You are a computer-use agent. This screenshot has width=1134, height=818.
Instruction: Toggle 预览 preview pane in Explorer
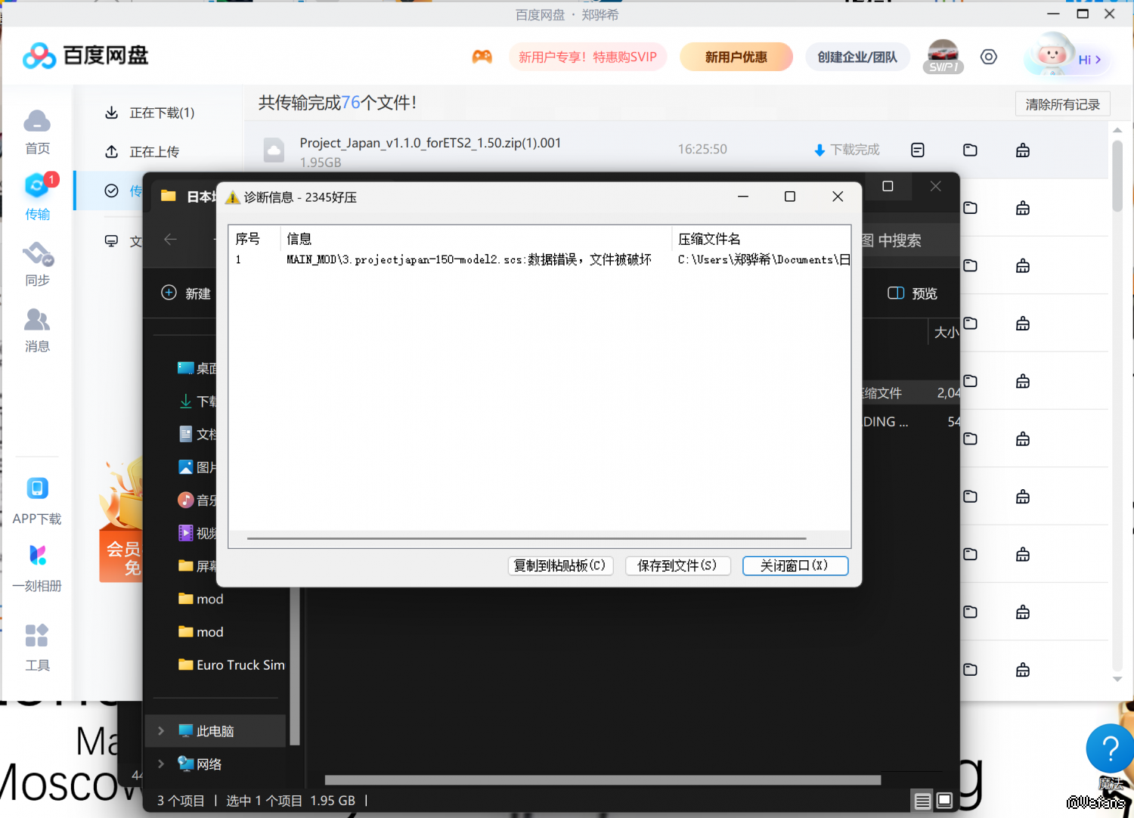tap(912, 293)
